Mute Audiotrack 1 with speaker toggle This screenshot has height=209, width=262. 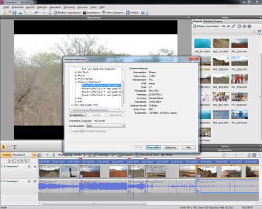(35, 181)
